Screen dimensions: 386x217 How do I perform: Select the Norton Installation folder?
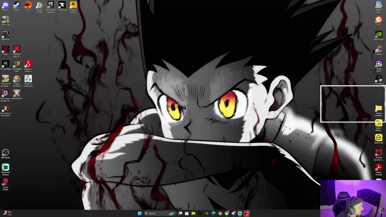[x=379, y=111]
